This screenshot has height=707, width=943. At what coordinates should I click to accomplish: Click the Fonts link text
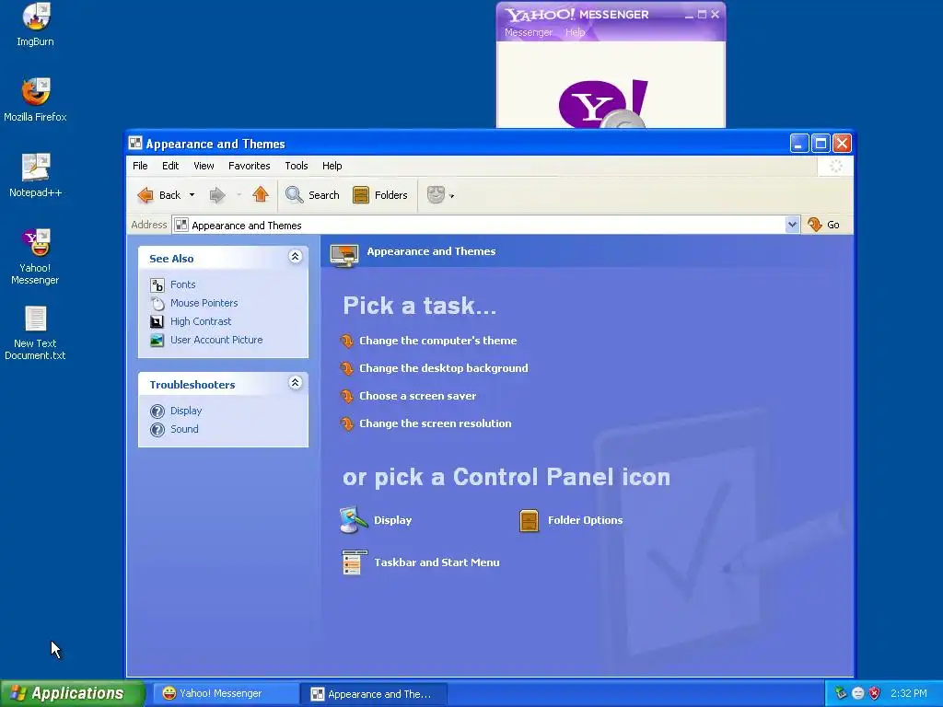[x=183, y=285]
